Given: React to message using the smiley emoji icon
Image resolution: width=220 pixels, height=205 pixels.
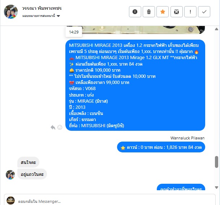Looking at the screenshot, I should (x=60, y=127).
